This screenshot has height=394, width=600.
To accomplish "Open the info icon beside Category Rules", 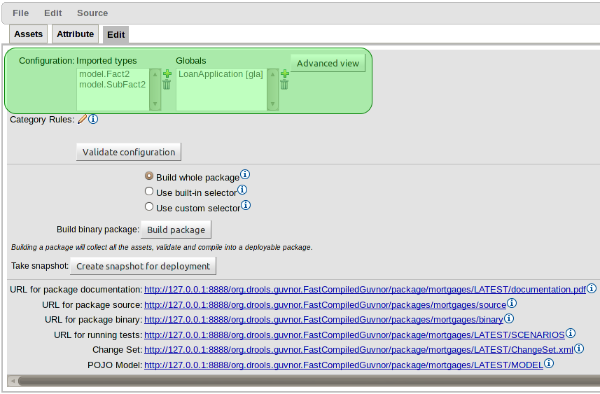I will [93, 119].
